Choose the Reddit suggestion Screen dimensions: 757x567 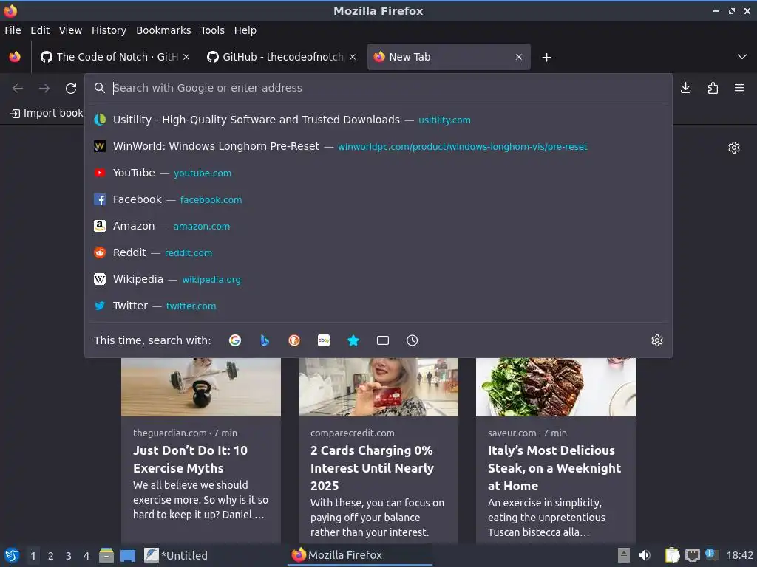(378, 252)
